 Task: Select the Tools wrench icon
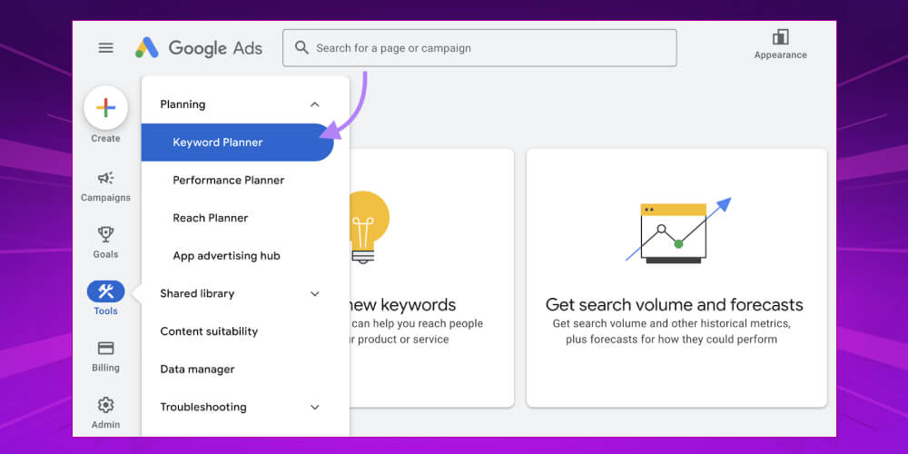pyautogui.click(x=105, y=291)
